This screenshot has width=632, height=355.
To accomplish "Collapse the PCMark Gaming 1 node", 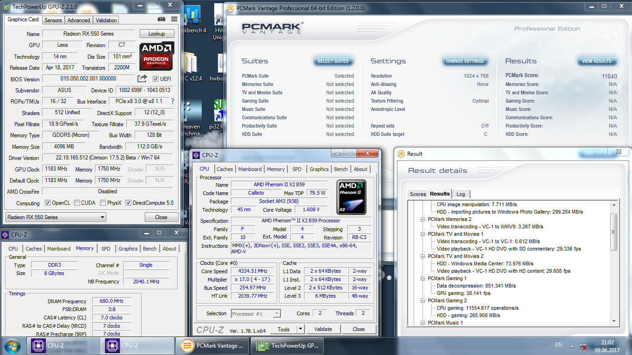I will coord(422,278).
